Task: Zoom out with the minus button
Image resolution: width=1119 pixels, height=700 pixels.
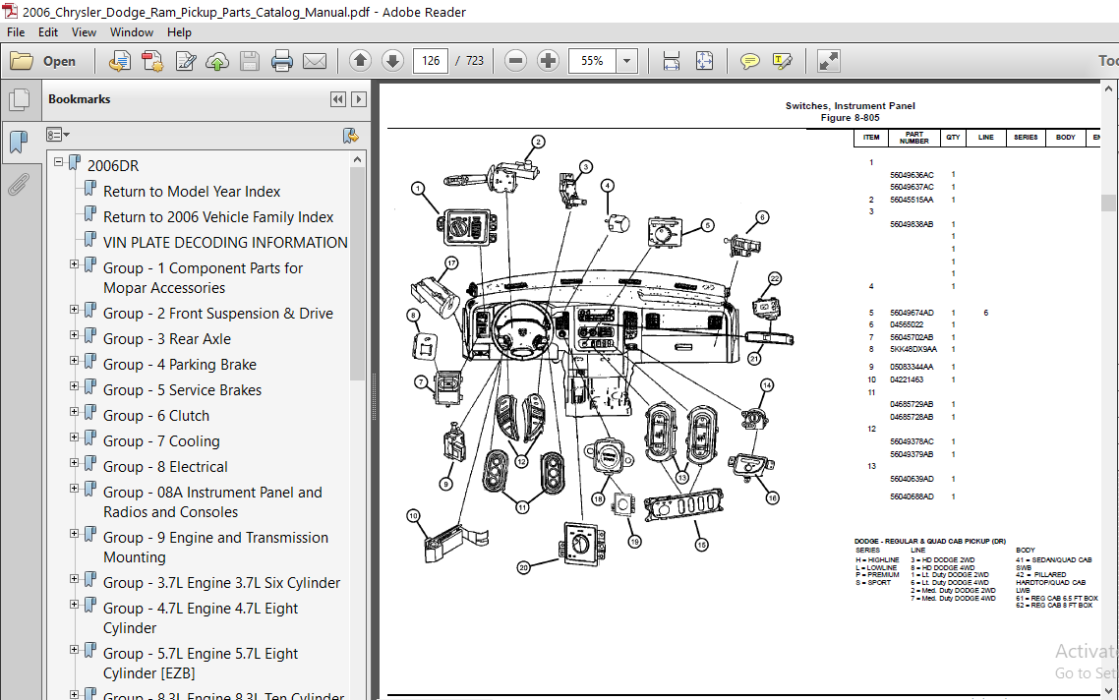Action: [x=515, y=61]
